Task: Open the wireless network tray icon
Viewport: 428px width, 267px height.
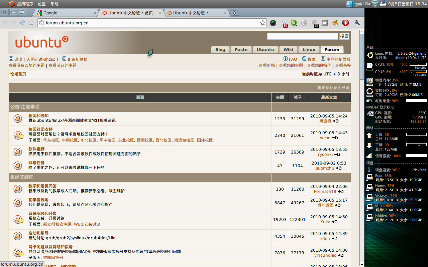Action: 375,4
